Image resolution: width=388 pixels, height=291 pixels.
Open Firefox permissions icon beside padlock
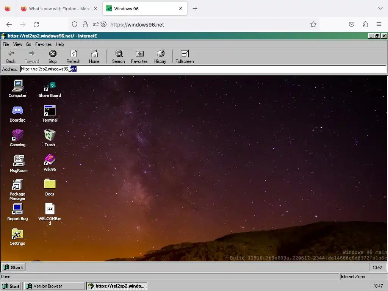coord(96,24)
